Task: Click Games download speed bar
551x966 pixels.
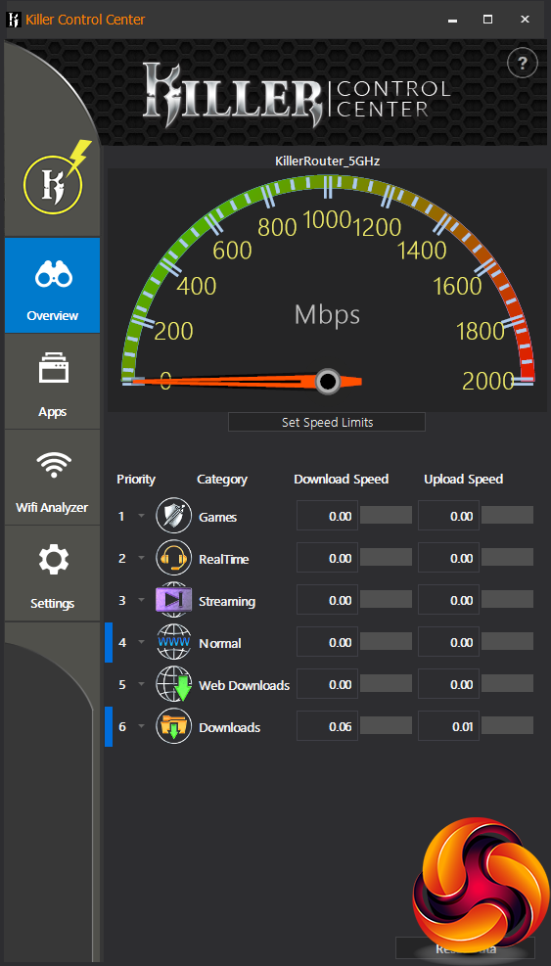Action: (x=386, y=516)
